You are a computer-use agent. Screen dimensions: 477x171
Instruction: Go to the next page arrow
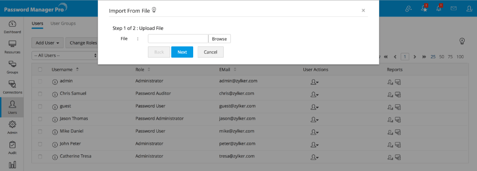pos(415,57)
